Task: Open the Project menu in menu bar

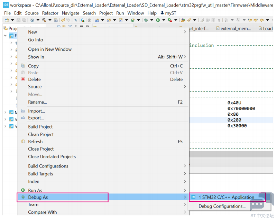Action: [x=106, y=13]
